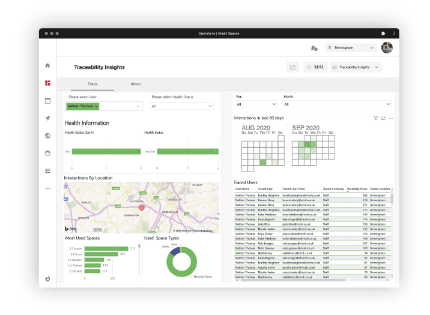Switch to the About tab
The image size is (430, 315).
click(136, 84)
